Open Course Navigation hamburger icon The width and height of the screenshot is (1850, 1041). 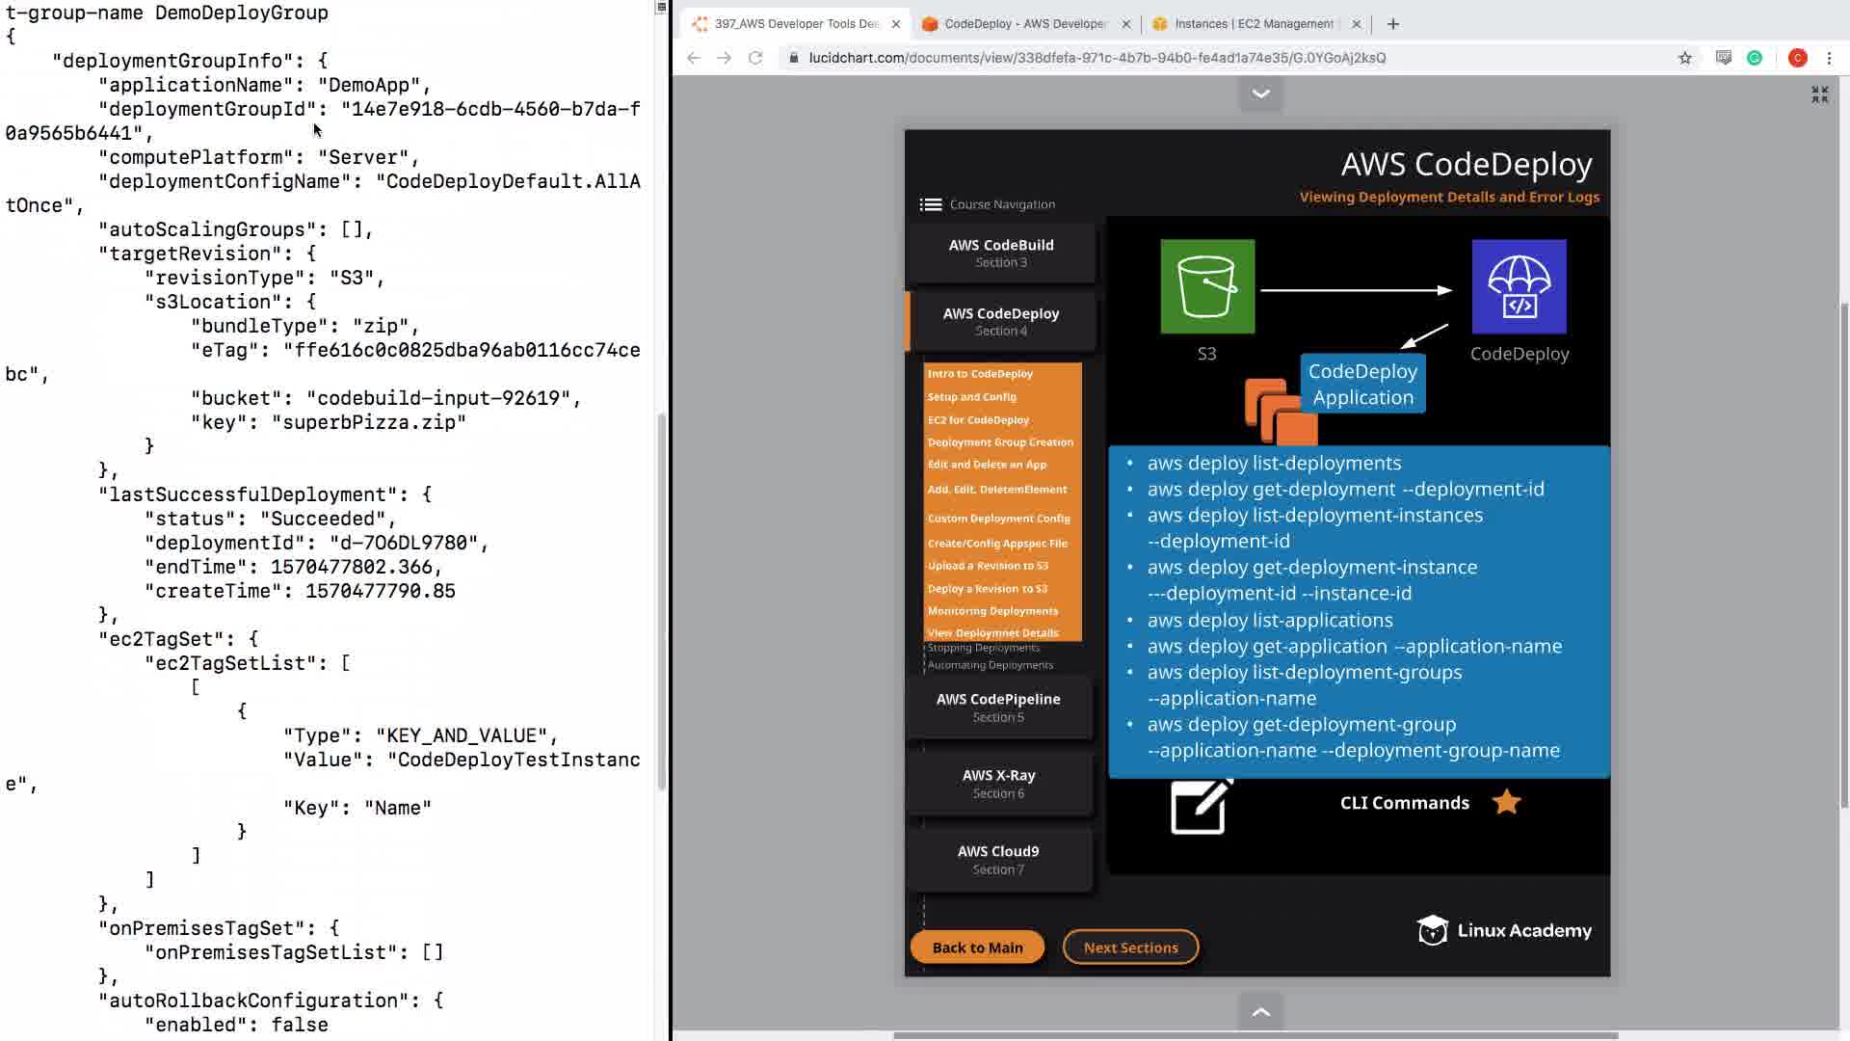pyautogui.click(x=930, y=204)
